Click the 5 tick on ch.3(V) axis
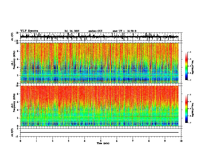The width and height of the screenshot is (204, 158). point(18,129)
